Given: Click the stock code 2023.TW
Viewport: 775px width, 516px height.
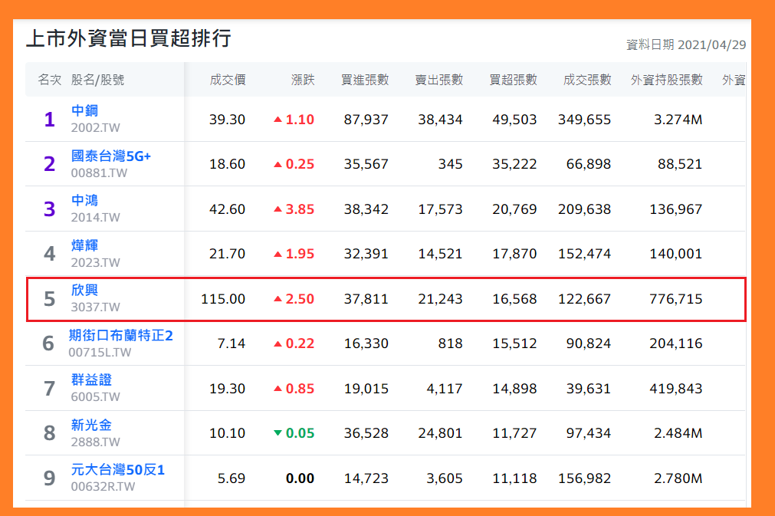Looking at the screenshot, I should [x=95, y=262].
